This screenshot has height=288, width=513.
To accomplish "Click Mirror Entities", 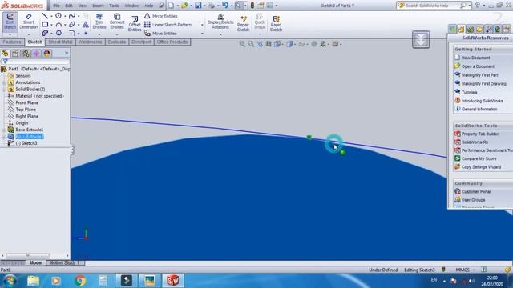I will click(161, 16).
